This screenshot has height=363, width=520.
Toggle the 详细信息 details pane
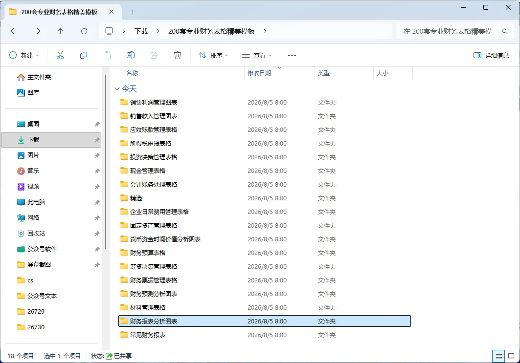click(491, 55)
